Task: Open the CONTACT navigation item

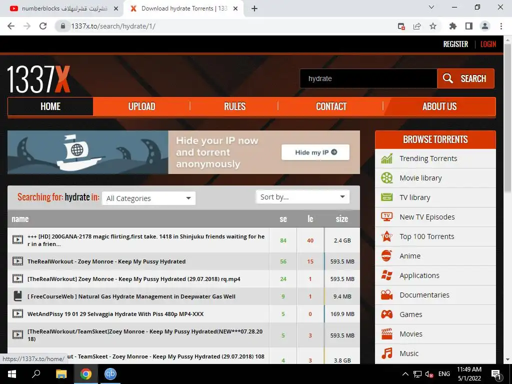Action: point(331,106)
